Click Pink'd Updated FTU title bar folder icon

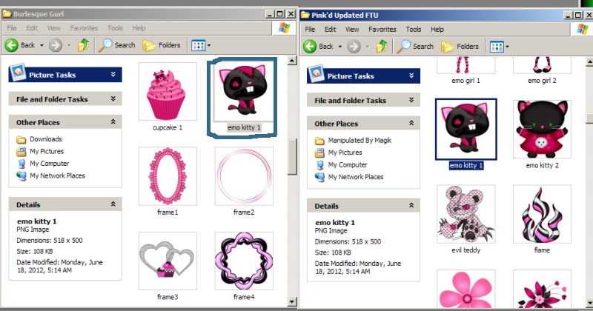305,15
